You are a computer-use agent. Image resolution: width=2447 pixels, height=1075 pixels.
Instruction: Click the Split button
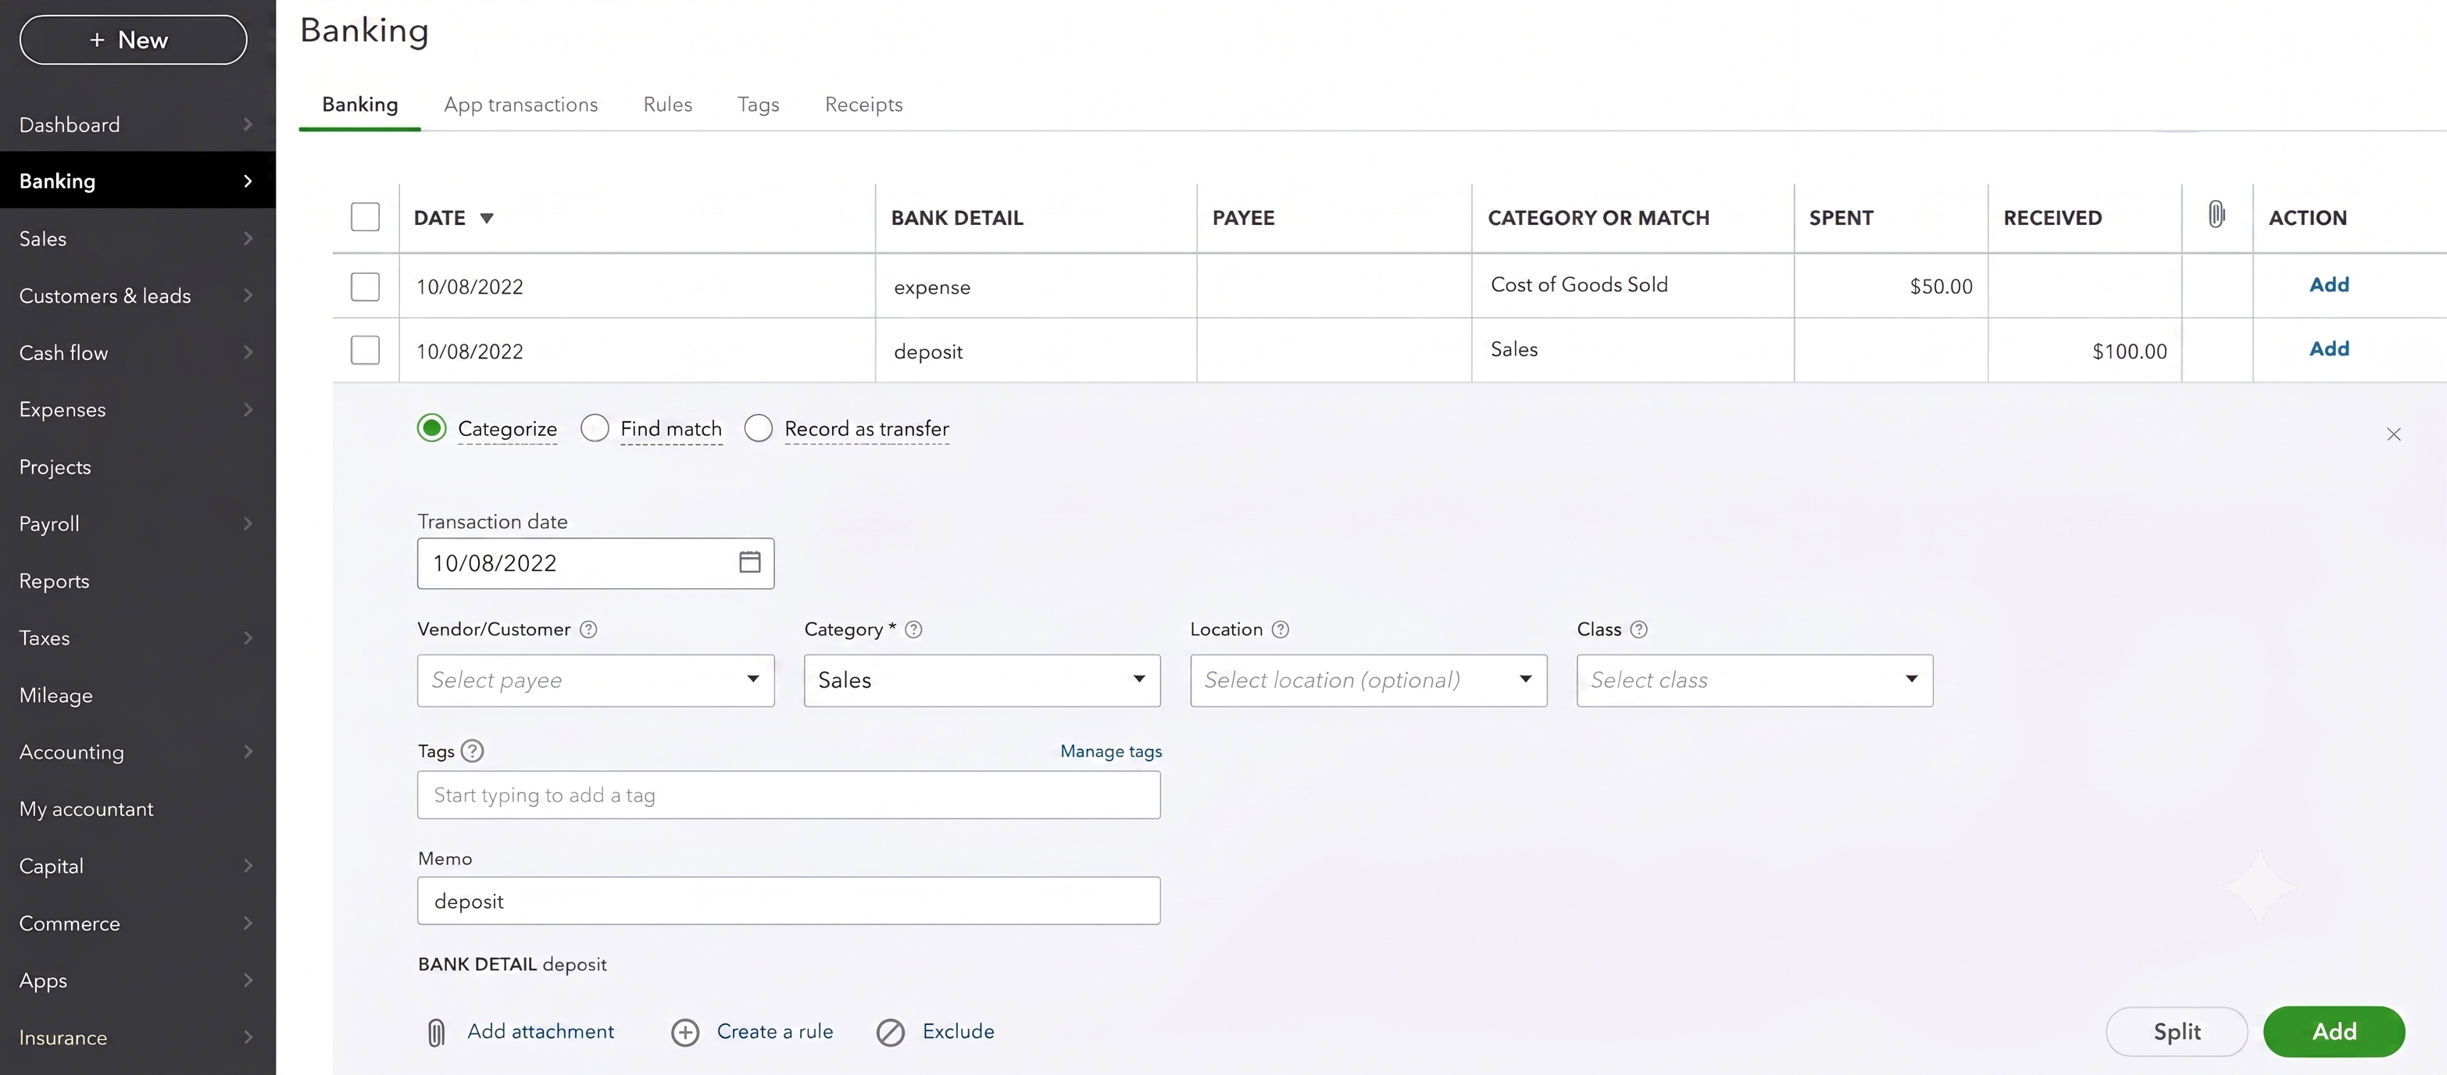(2176, 1031)
